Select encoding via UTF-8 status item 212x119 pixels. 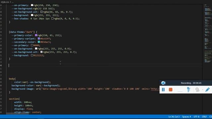pyautogui.click(x=196, y=117)
